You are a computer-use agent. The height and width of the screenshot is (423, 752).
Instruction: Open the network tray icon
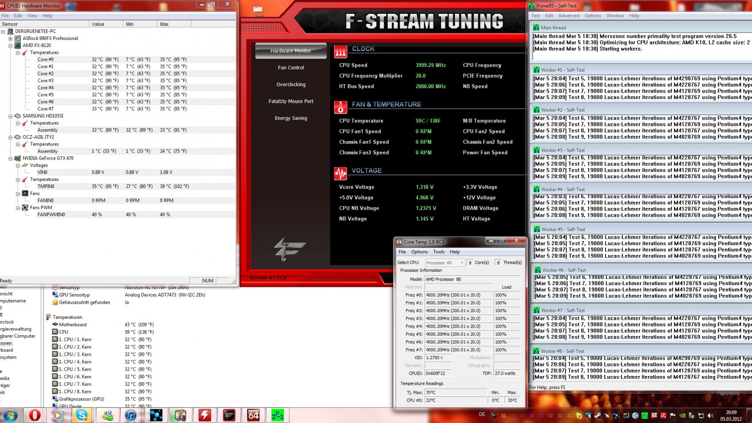pos(701,415)
